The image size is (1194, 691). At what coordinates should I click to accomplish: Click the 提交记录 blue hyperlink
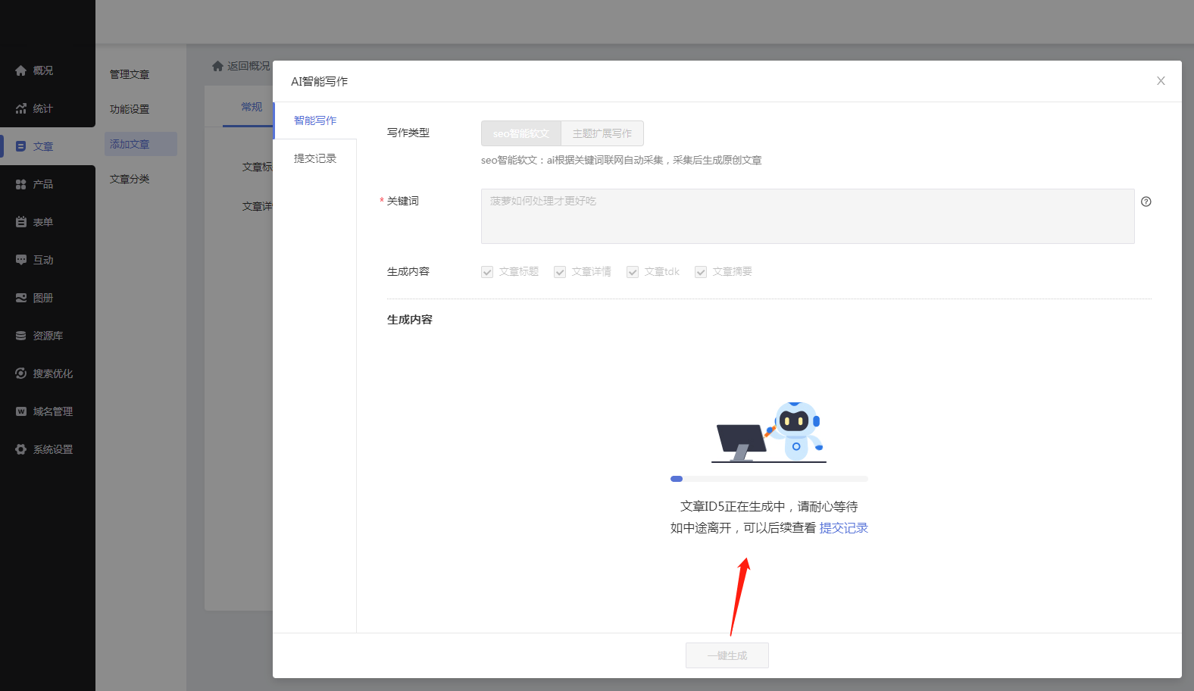coord(843,528)
